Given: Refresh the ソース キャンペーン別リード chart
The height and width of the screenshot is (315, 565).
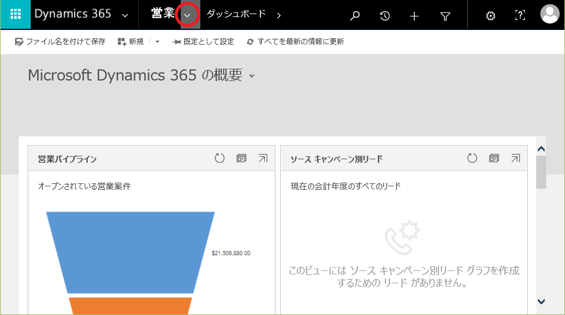Looking at the screenshot, I should click(472, 158).
